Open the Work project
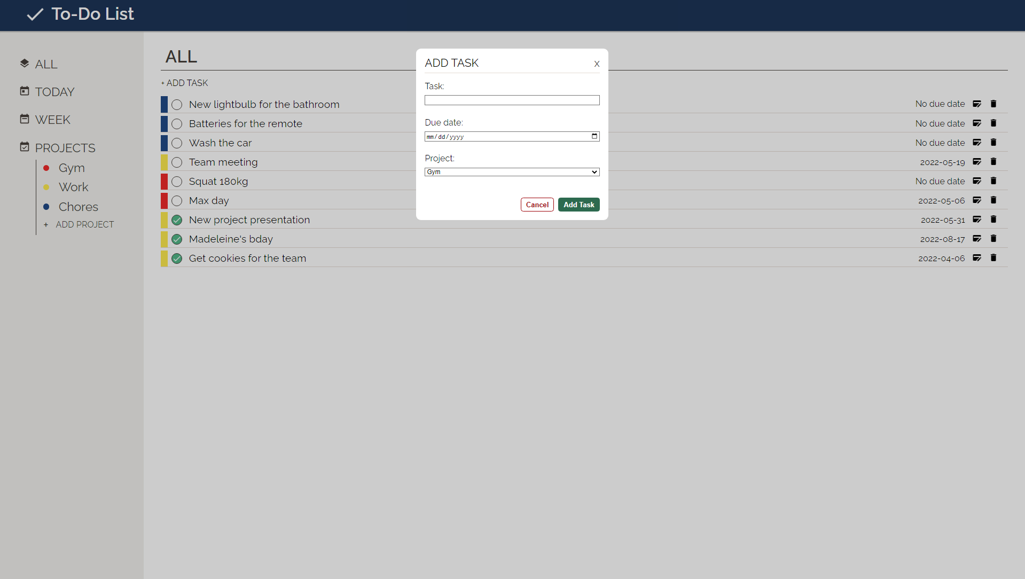The image size is (1025, 579). 73,187
